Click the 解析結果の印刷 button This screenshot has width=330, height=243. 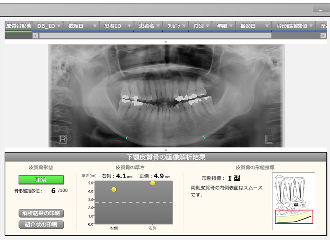pos(41,213)
